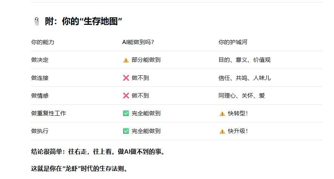Click the 信任、共鸣、人味儿 cell
Image resolution: width=334 pixels, height=179 pixels.
244,78
